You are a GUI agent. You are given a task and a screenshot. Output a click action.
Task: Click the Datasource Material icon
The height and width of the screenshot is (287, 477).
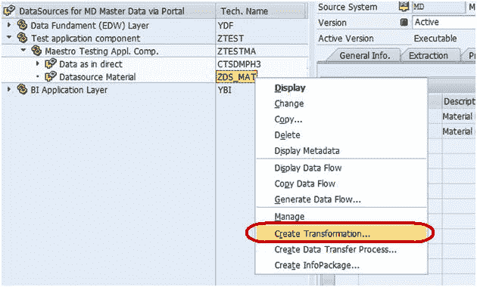(x=51, y=76)
